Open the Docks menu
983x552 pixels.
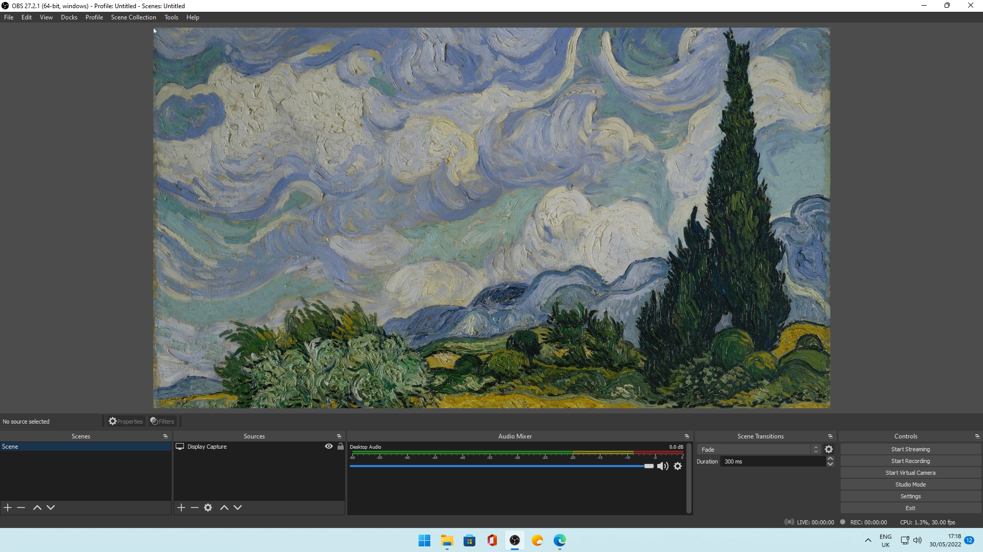pos(69,17)
